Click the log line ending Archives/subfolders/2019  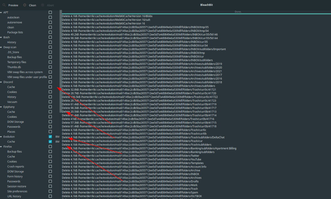click(x=142, y=64)
